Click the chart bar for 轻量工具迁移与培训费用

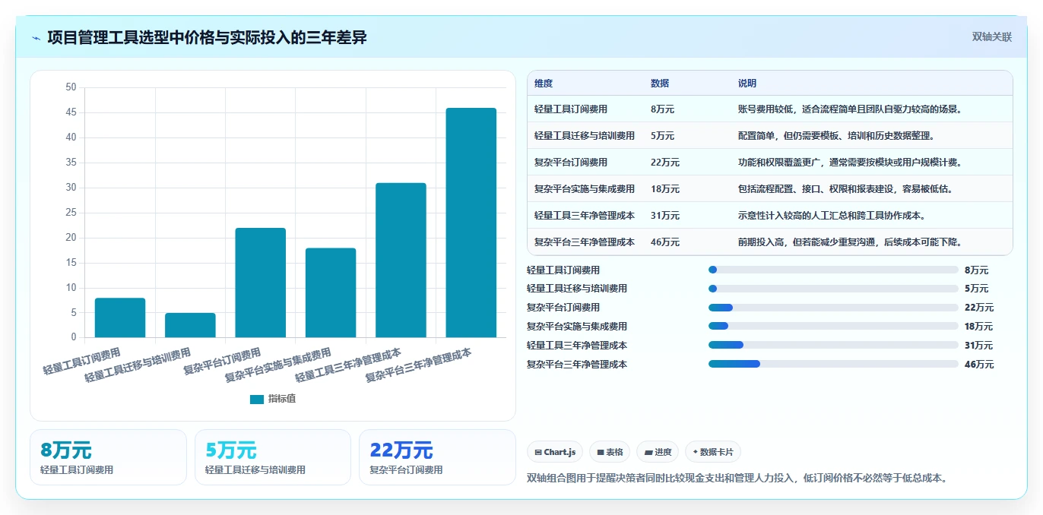coord(190,325)
